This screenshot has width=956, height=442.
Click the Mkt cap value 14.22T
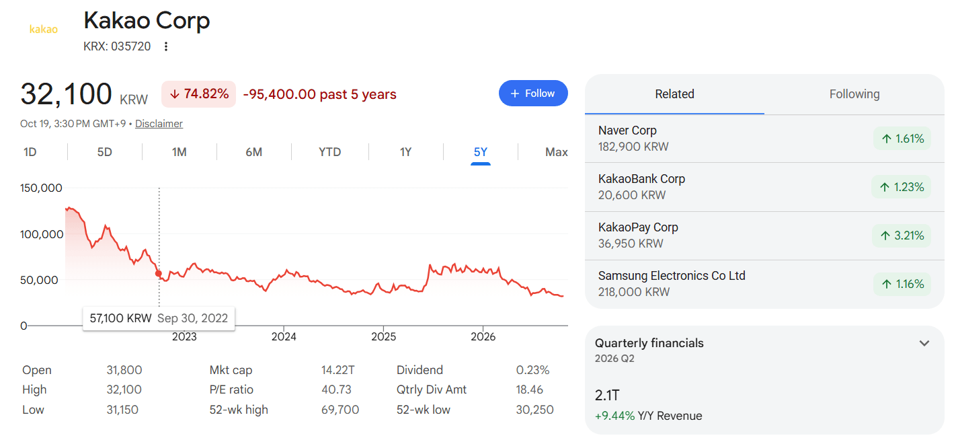click(337, 370)
